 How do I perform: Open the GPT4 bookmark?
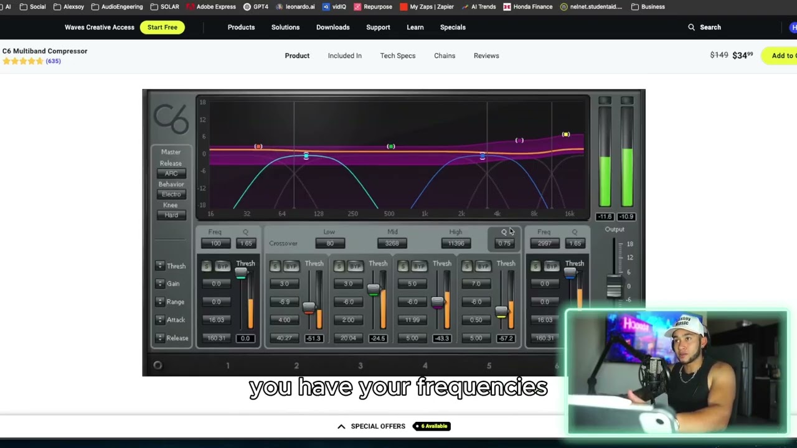click(x=256, y=7)
